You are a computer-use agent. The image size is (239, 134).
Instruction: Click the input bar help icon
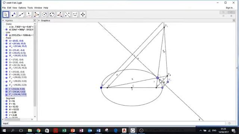pos(230,123)
